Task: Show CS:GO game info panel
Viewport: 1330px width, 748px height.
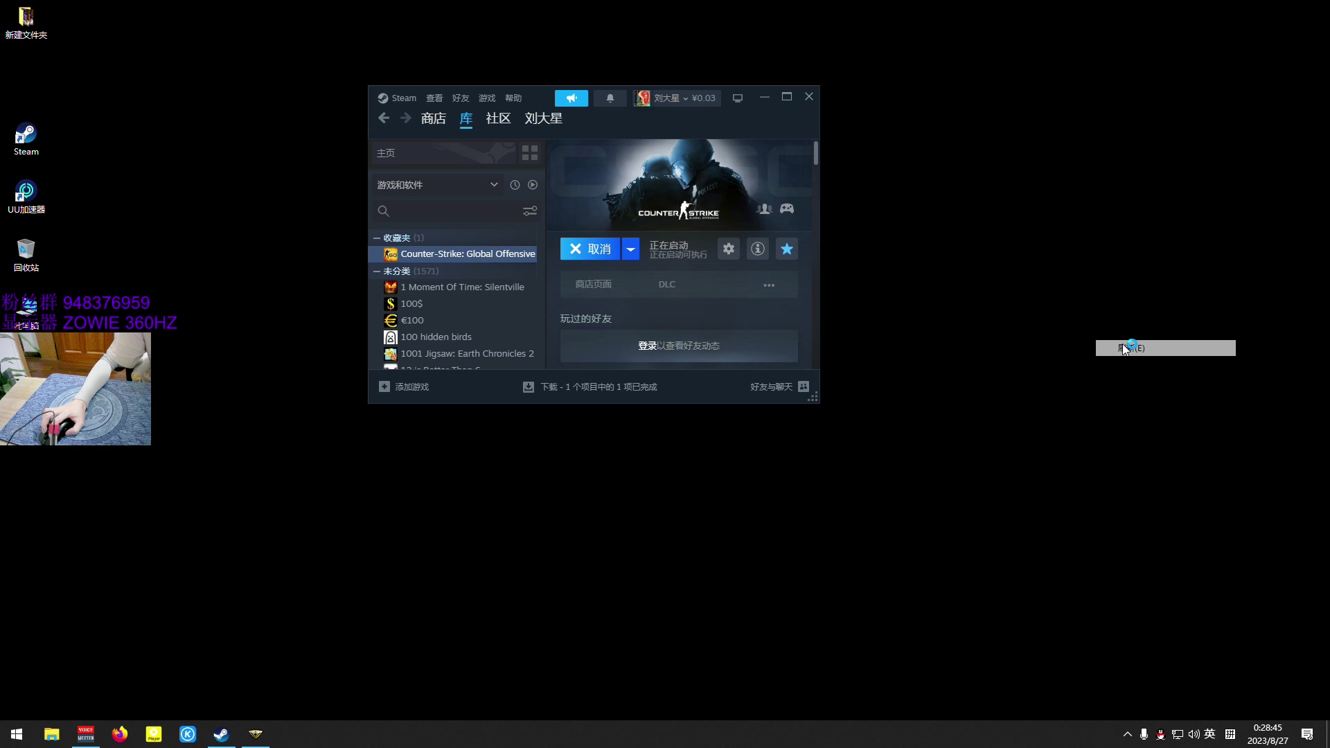Action: click(758, 249)
